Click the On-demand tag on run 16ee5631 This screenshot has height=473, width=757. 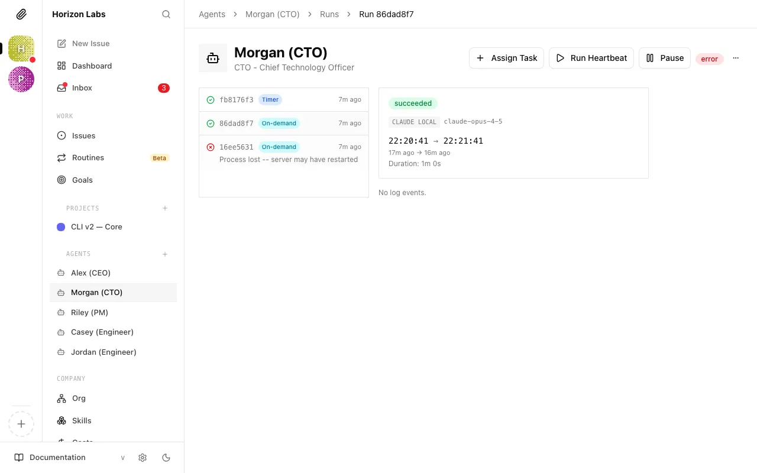(x=279, y=147)
